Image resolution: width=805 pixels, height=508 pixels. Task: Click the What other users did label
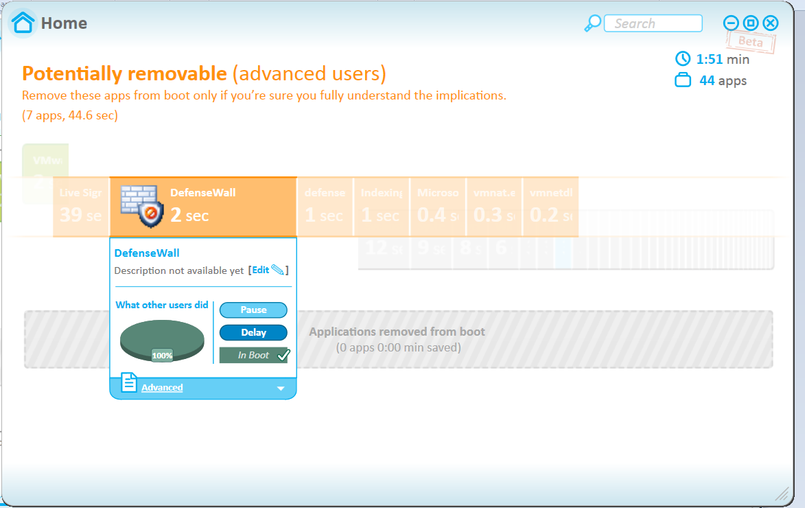(162, 305)
